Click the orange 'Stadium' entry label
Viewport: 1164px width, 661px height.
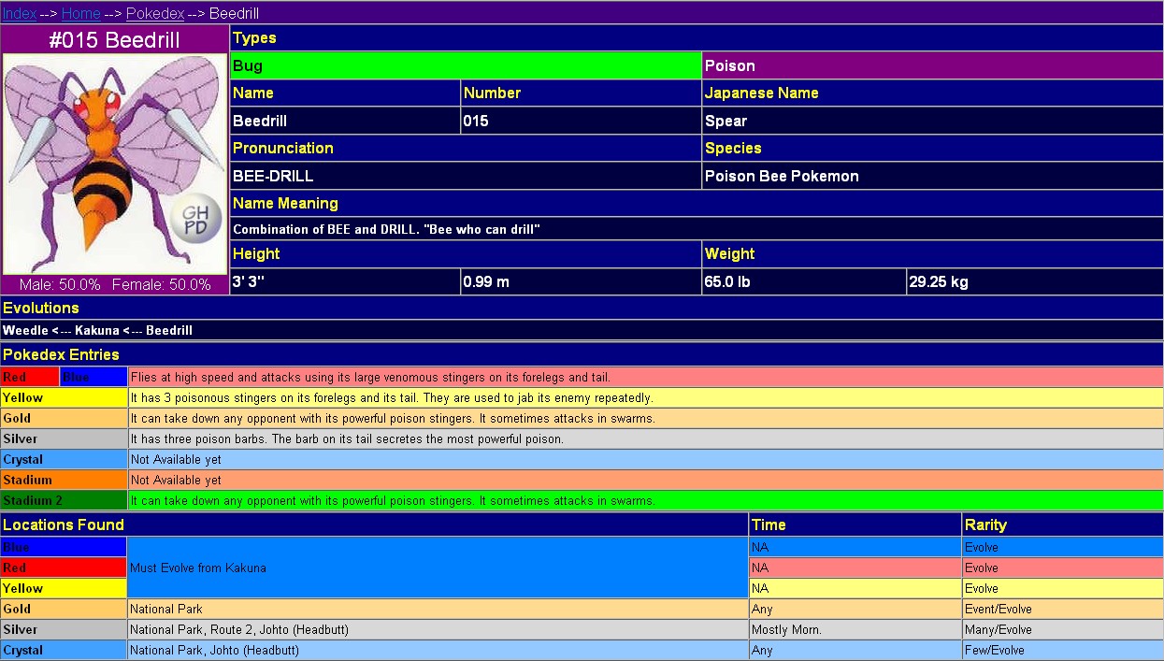point(64,480)
